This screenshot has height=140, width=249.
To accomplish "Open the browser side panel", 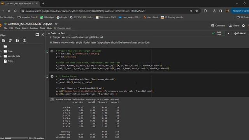I will click(221, 11).
